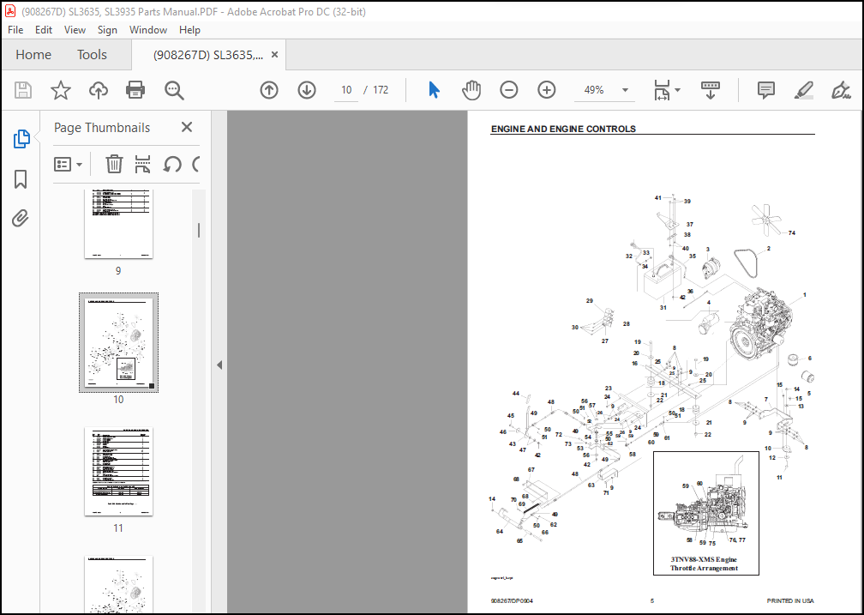Open the Window menu

click(x=148, y=30)
